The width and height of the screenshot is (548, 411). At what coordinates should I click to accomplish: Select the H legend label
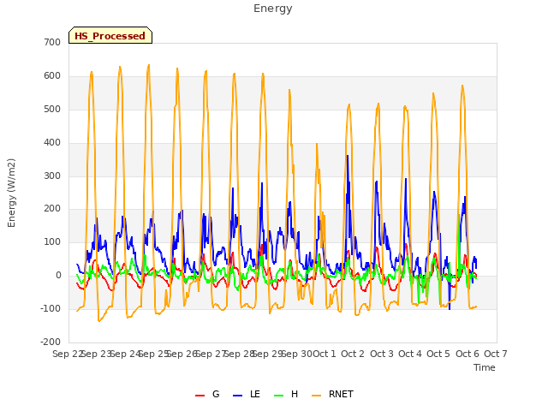click(295, 394)
